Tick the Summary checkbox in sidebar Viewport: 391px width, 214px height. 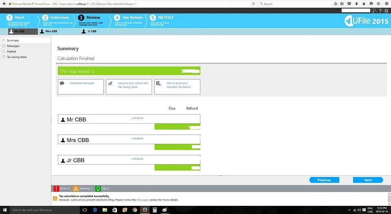[x=4, y=40]
